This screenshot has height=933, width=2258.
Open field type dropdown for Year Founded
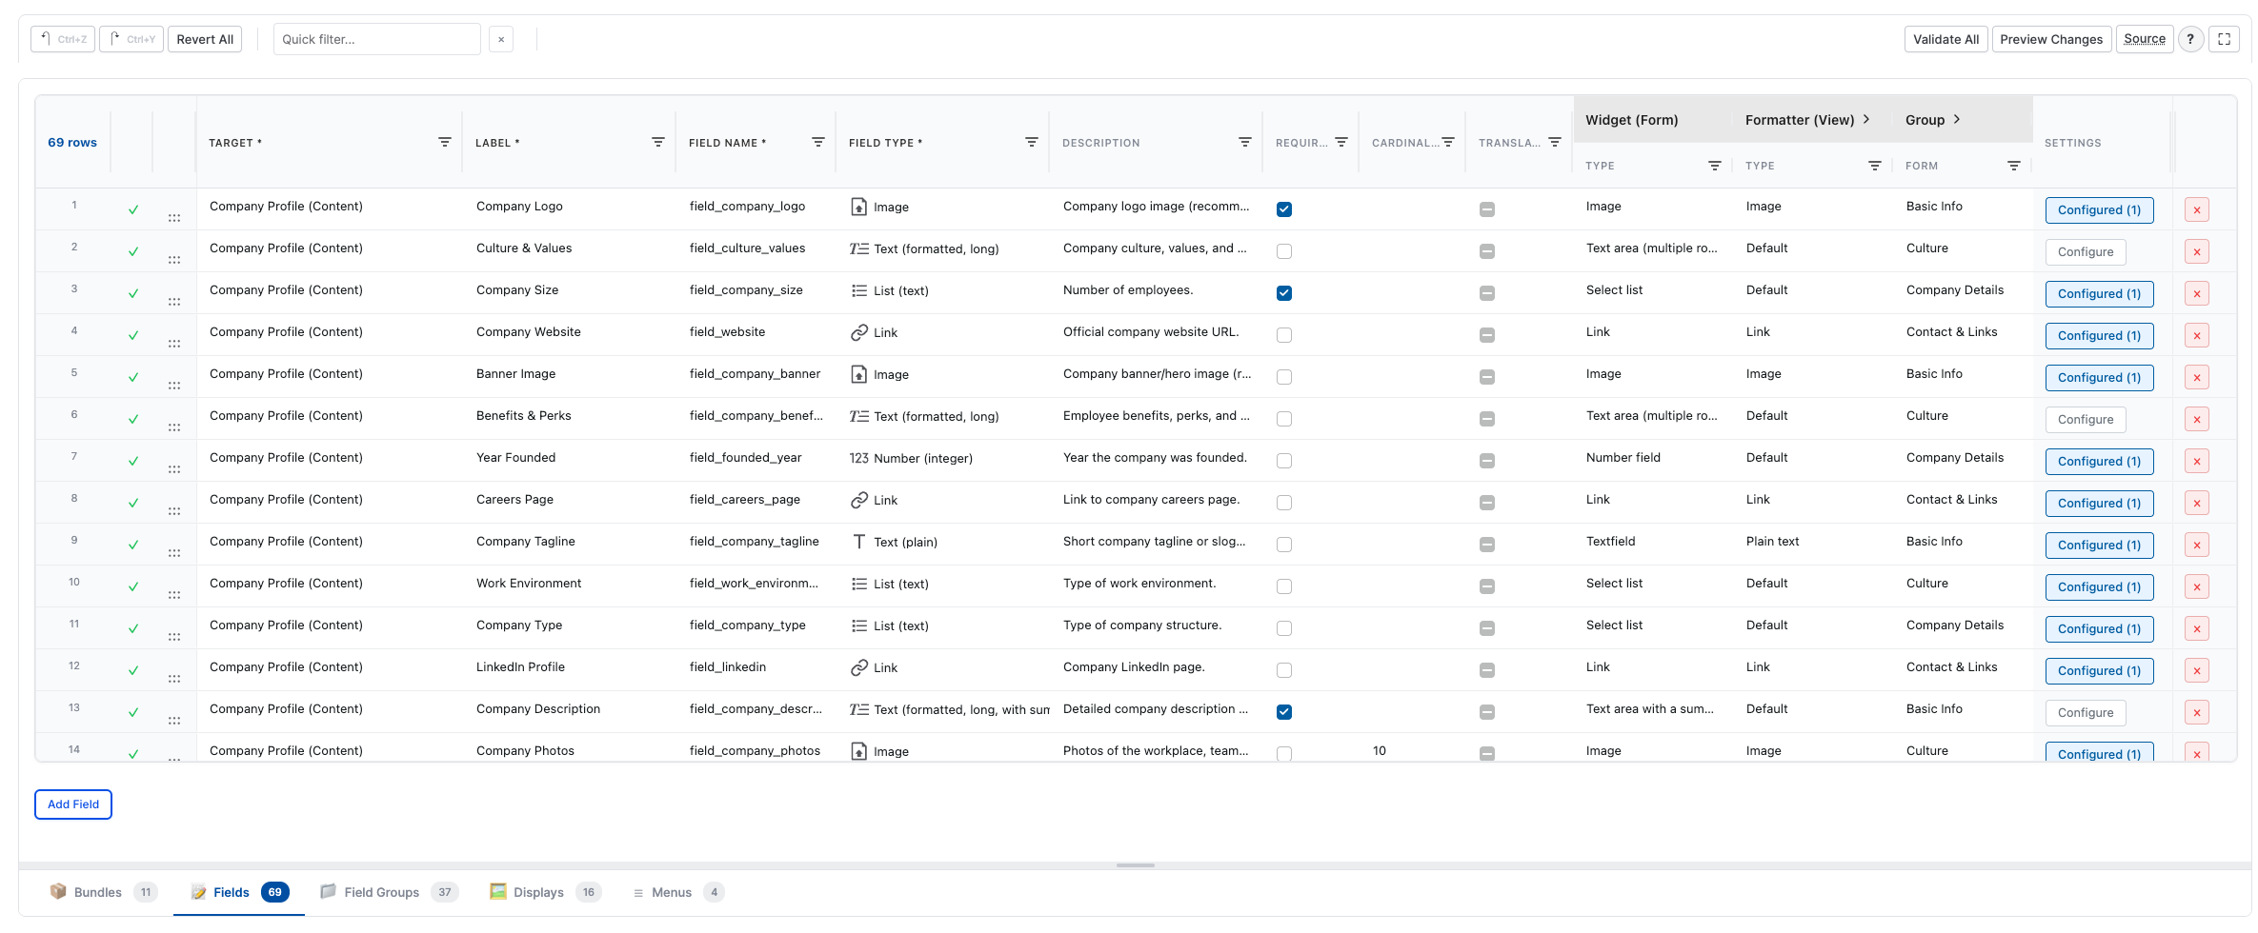click(942, 459)
